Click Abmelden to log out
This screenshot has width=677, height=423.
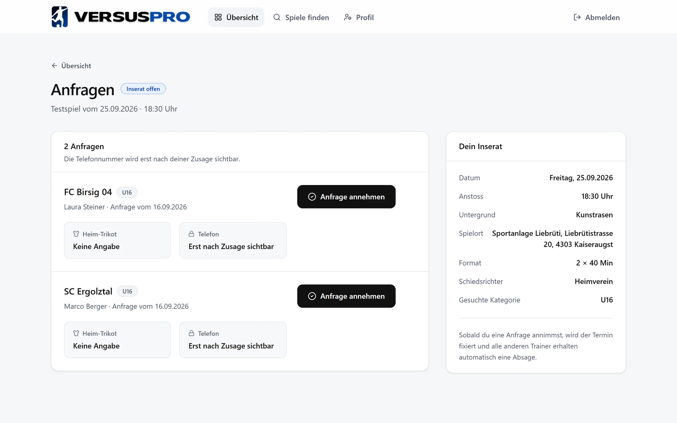(x=597, y=17)
